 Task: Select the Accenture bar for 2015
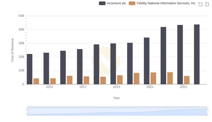coord(46,69)
